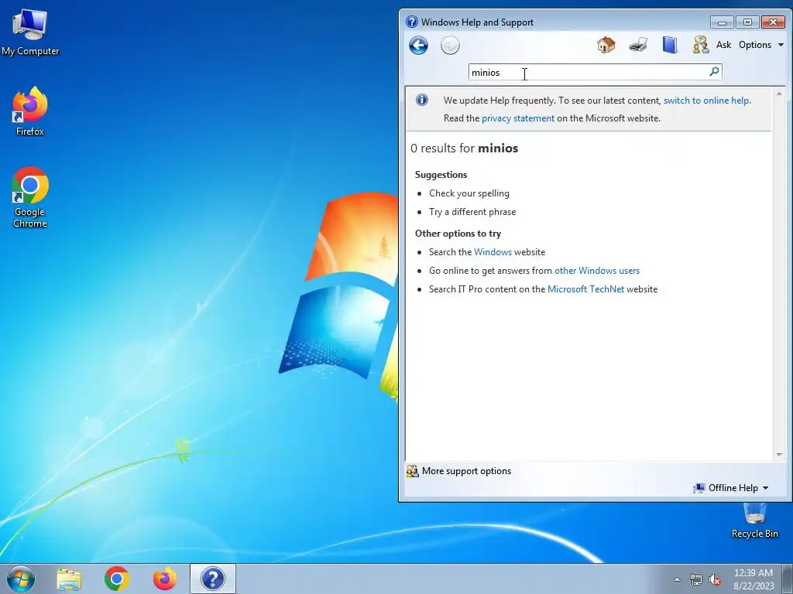This screenshot has height=594, width=793.
Task: Click the muted volume tray icon
Action: pos(715,580)
